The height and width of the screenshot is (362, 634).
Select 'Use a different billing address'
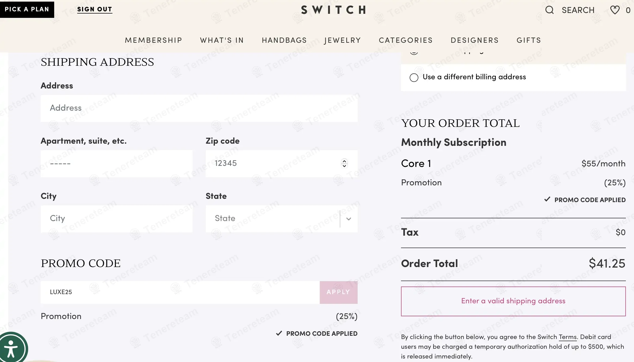coord(414,78)
